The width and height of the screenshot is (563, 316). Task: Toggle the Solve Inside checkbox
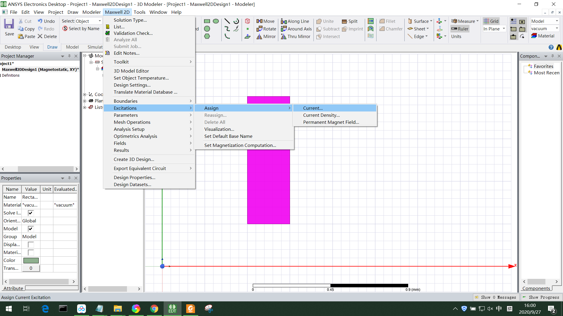coord(30,213)
